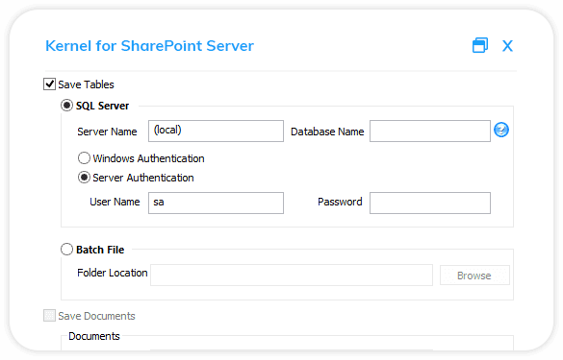Image resolution: width=563 pixels, height=360 pixels.
Task: Click the Server Name label
Action: [107, 132]
